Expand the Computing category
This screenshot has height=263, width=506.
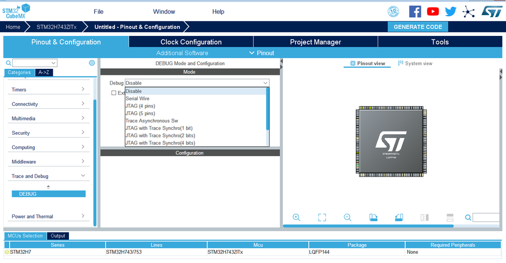[83, 147]
